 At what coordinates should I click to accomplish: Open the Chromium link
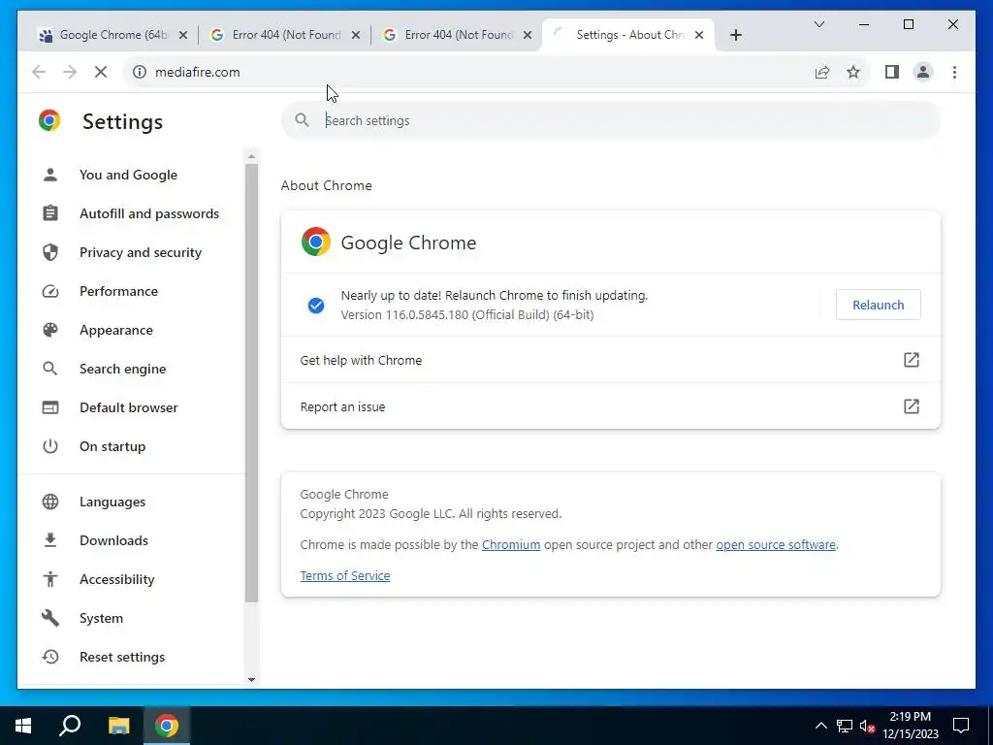pos(511,545)
